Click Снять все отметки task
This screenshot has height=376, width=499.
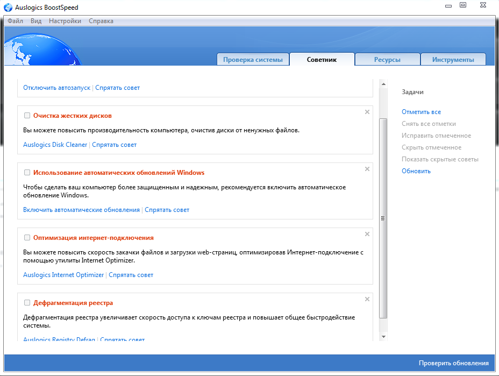click(429, 124)
